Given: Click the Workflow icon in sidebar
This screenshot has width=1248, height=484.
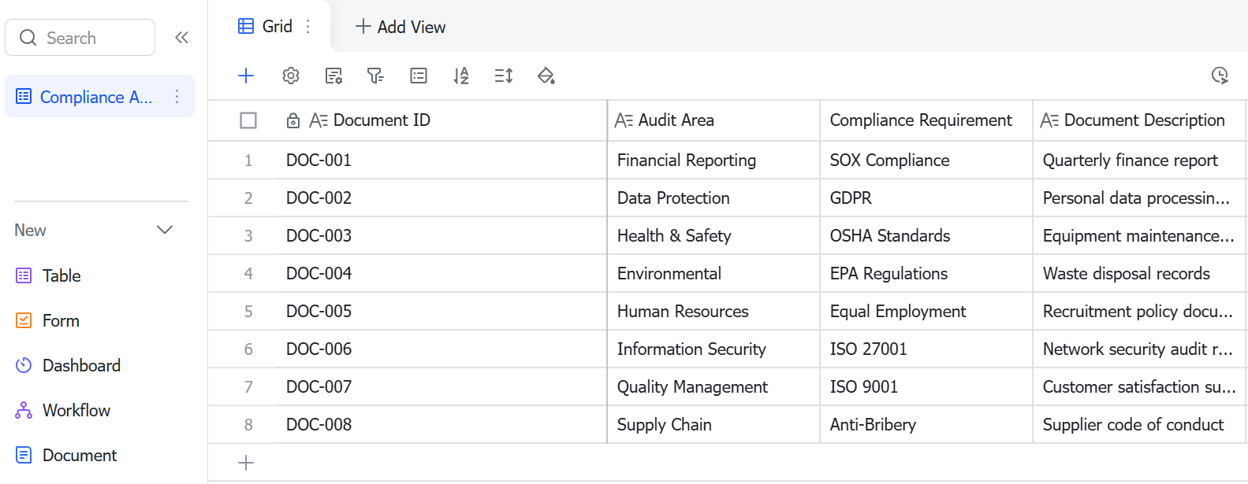Looking at the screenshot, I should [24, 410].
